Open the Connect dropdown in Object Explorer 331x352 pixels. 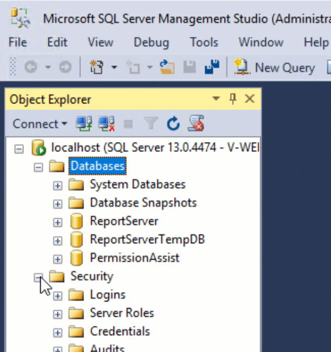[40, 123]
